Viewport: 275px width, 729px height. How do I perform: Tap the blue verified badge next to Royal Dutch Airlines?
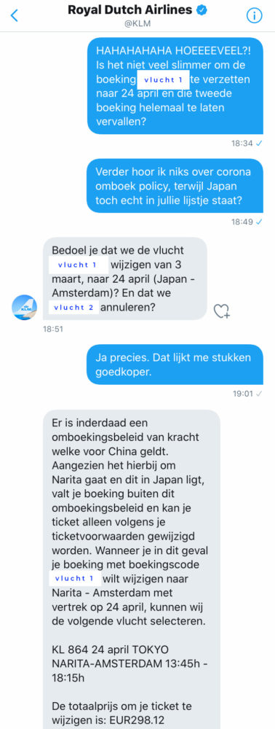pyautogui.click(x=201, y=9)
